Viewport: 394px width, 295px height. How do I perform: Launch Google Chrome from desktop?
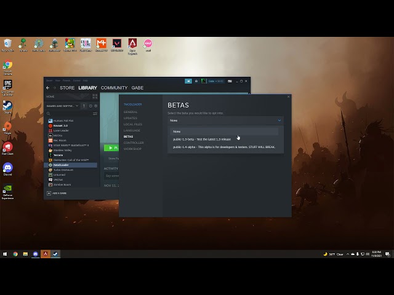[7, 68]
